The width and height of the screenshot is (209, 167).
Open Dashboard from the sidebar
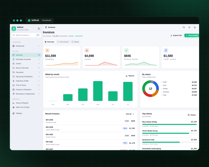pos(26,46)
